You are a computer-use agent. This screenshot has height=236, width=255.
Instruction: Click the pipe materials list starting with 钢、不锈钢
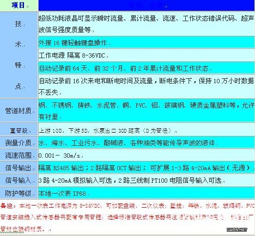(x=147, y=110)
